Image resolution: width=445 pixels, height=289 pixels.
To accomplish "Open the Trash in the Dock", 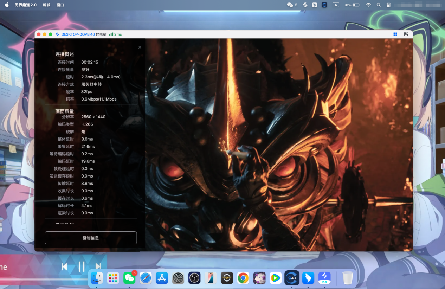I will coord(348,278).
